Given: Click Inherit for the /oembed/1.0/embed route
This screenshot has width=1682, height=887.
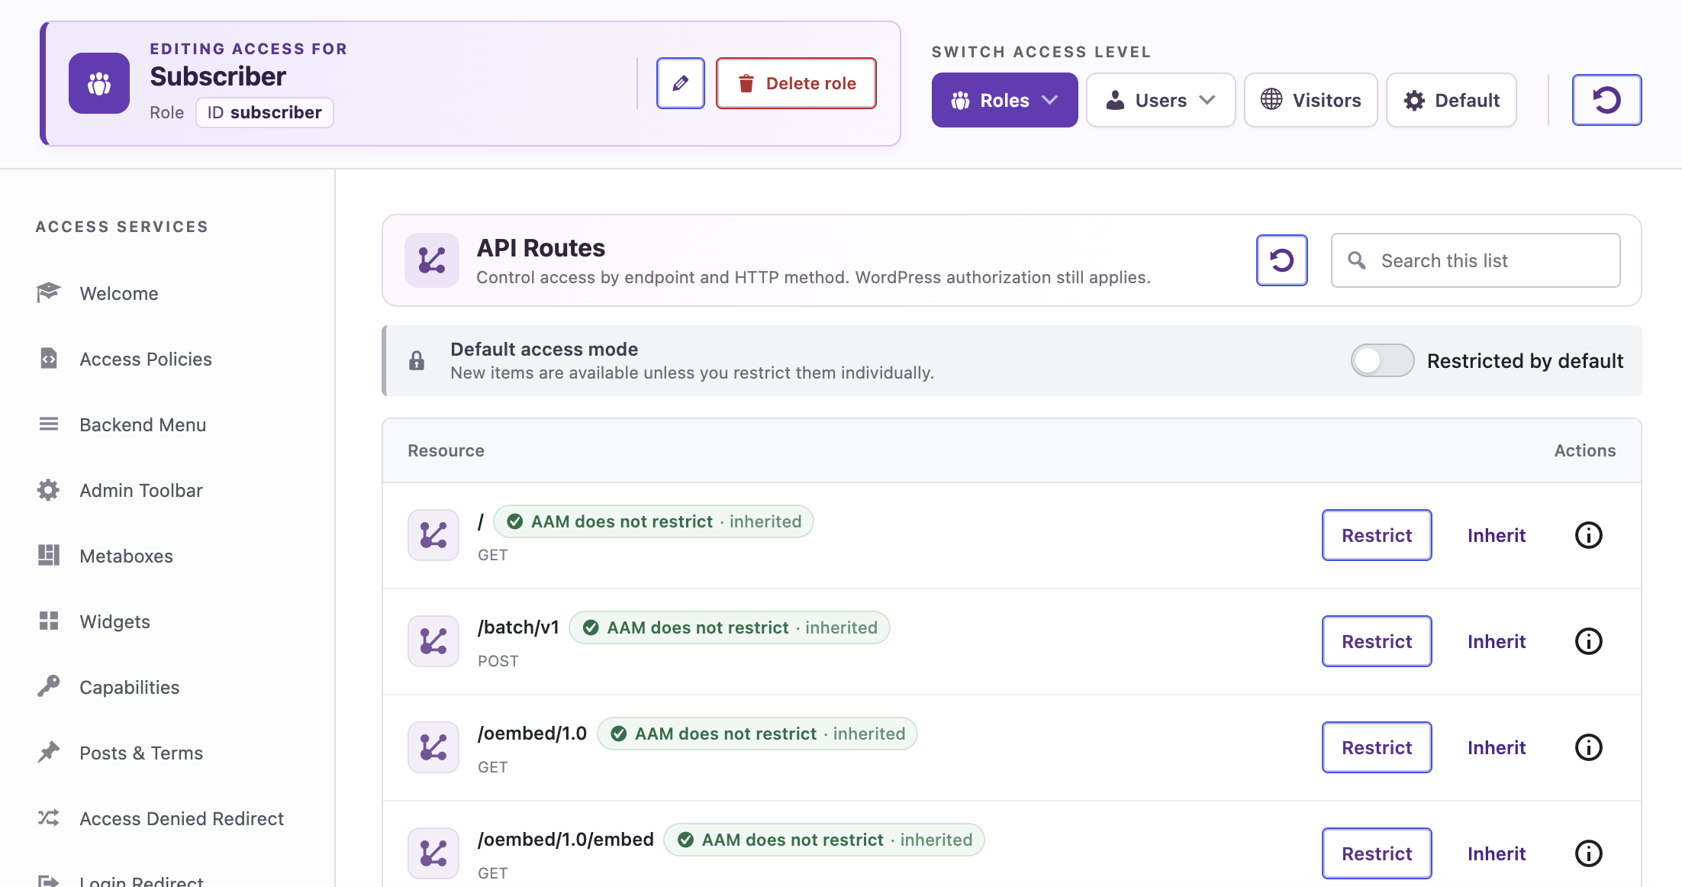Looking at the screenshot, I should click(1497, 853).
